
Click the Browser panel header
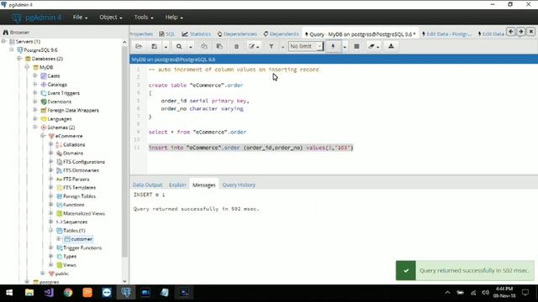(x=65, y=32)
